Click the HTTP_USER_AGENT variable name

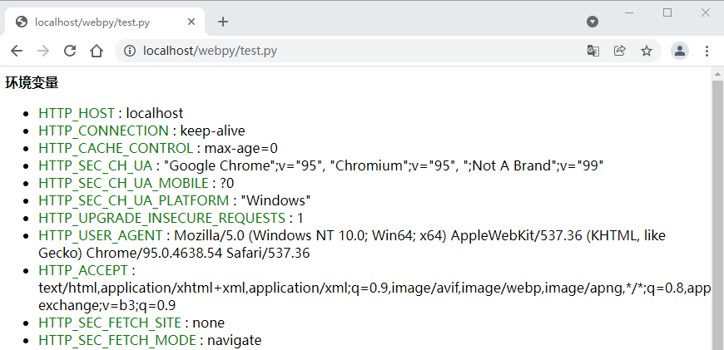click(102, 236)
